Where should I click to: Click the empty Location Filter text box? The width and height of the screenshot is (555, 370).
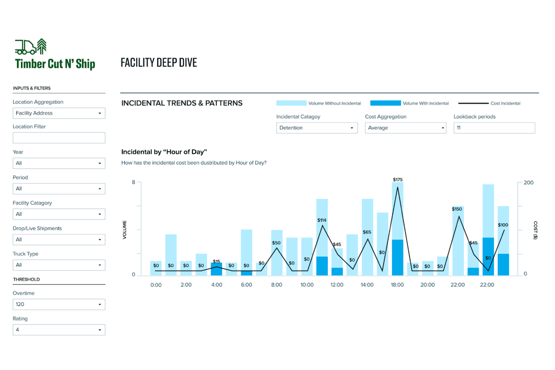click(59, 138)
